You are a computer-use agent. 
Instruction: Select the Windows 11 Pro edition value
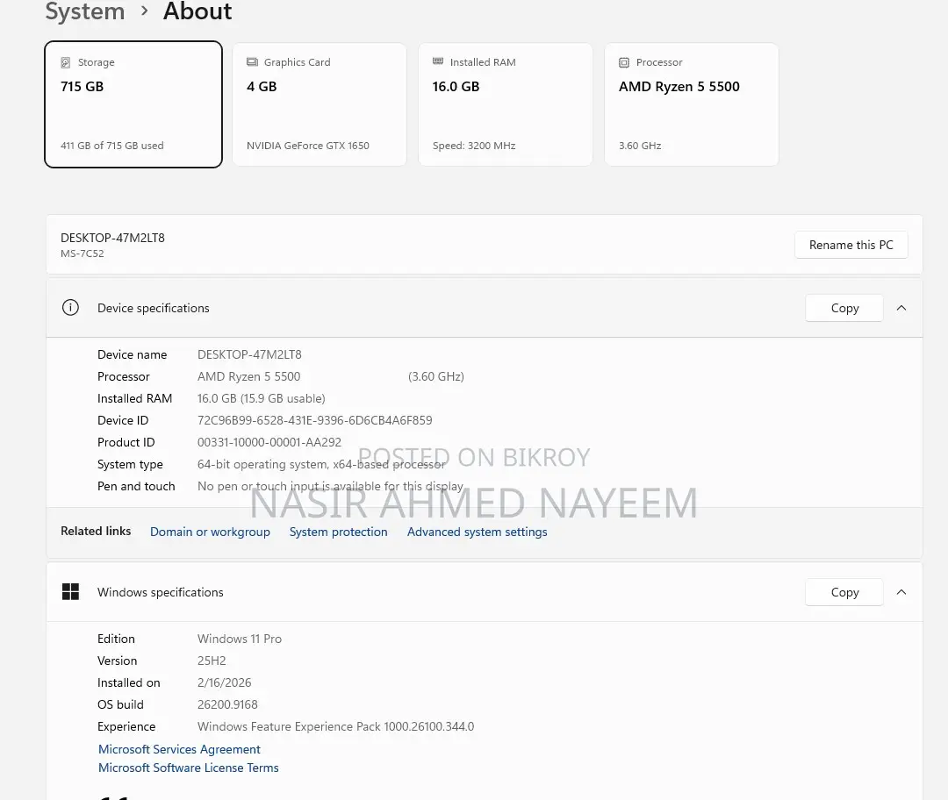[x=240, y=639]
